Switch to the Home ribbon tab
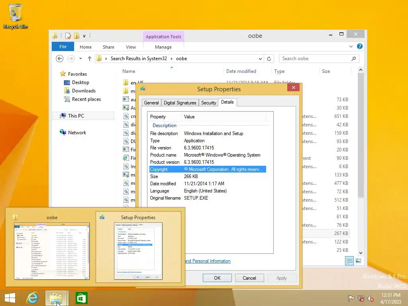The height and width of the screenshot is (306, 408). click(x=86, y=47)
